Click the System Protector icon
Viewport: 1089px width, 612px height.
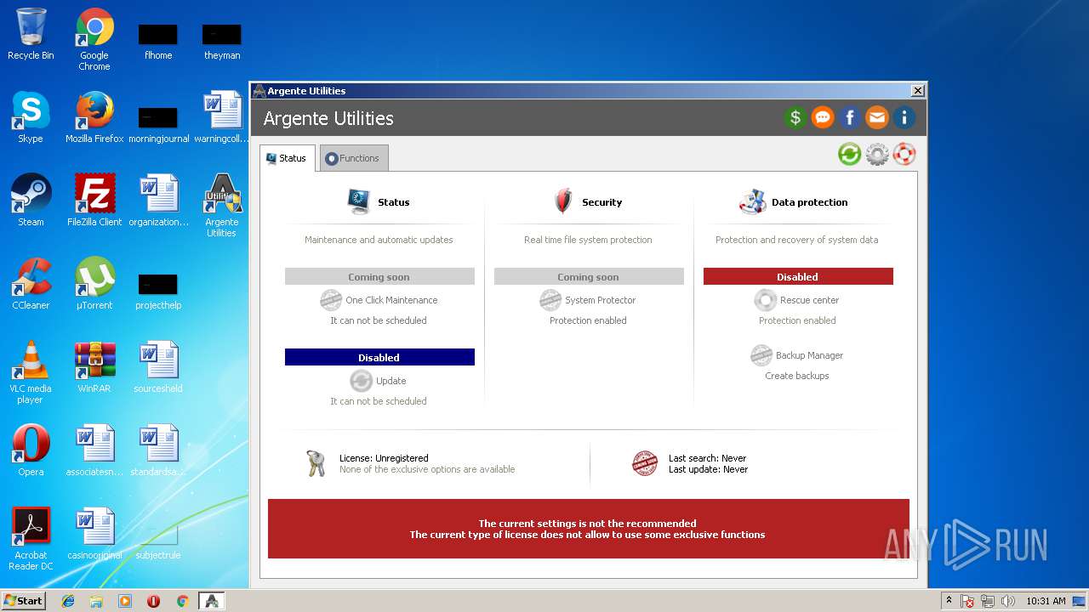click(550, 300)
